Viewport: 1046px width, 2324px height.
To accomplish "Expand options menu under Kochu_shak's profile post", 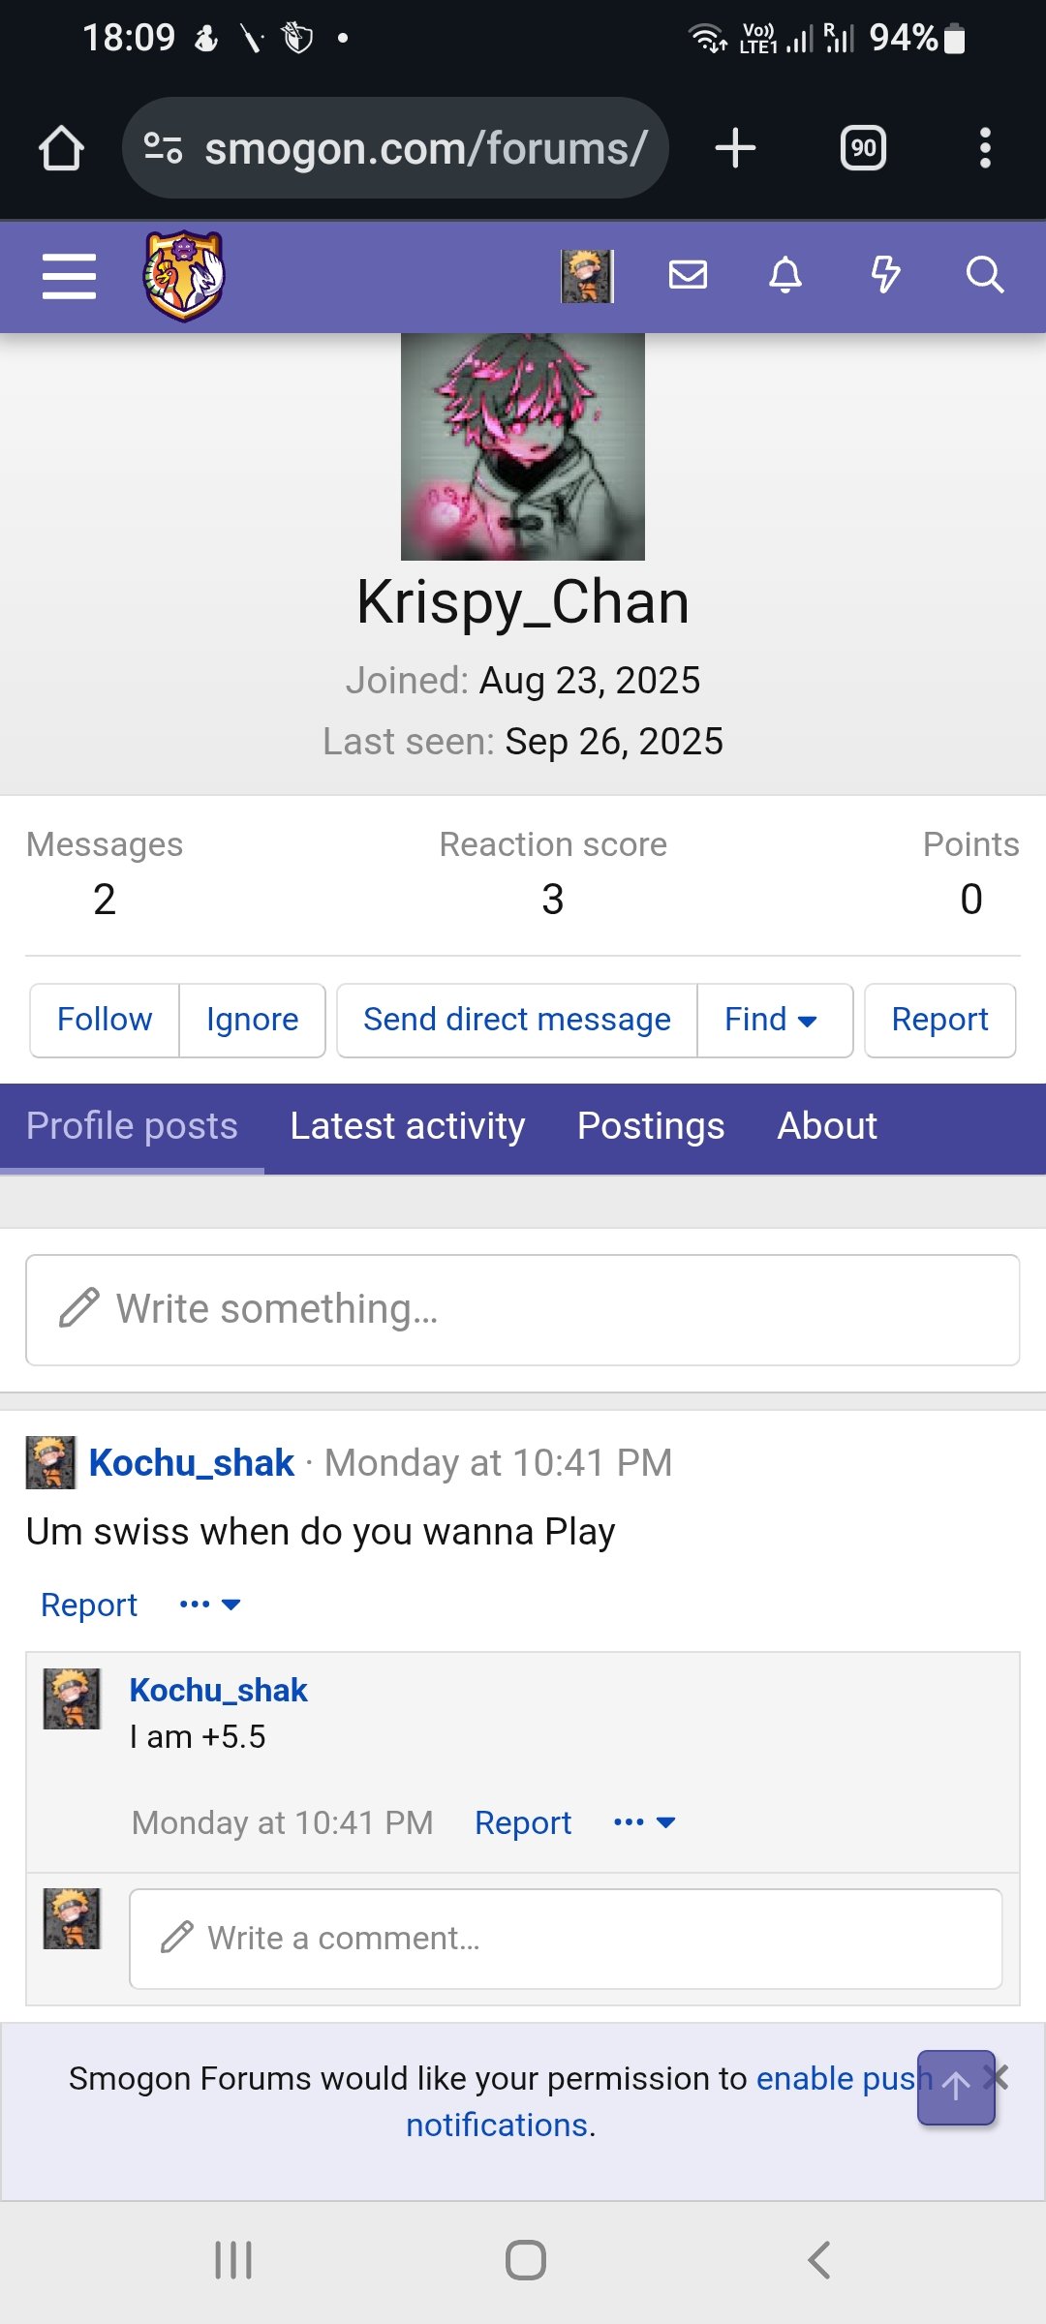I will point(210,1605).
